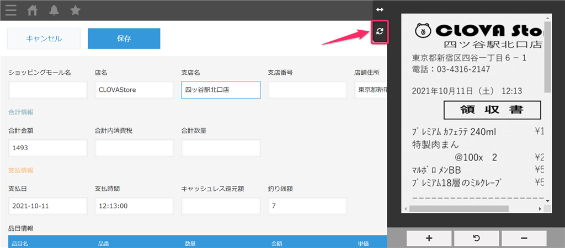The width and height of the screenshot is (565, 248).
Task: Rotate receipt image counterclockwise
Action: [x=476, y=238]
